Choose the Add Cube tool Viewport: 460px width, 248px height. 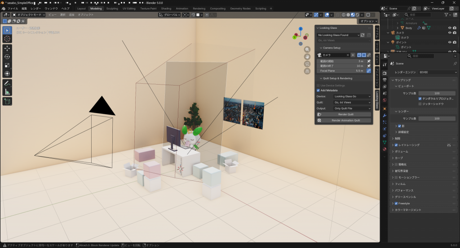pyautogui.click(x=7, y=102)
